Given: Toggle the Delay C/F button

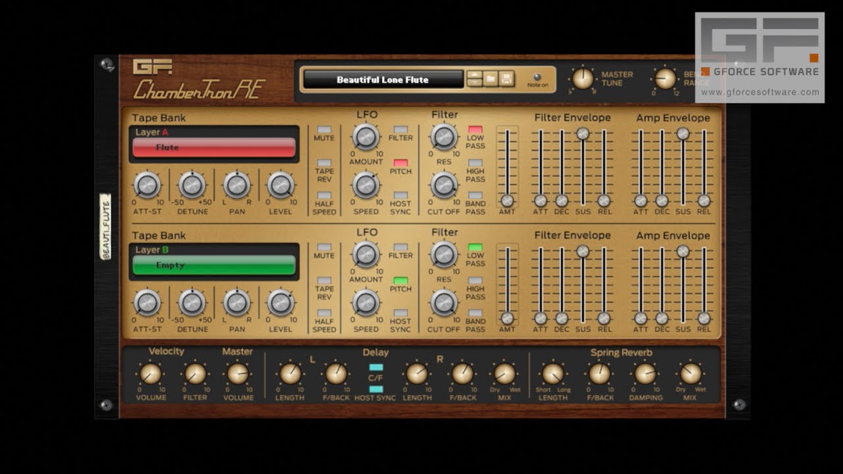Looking at the screenshot, I should click(376, 367).
